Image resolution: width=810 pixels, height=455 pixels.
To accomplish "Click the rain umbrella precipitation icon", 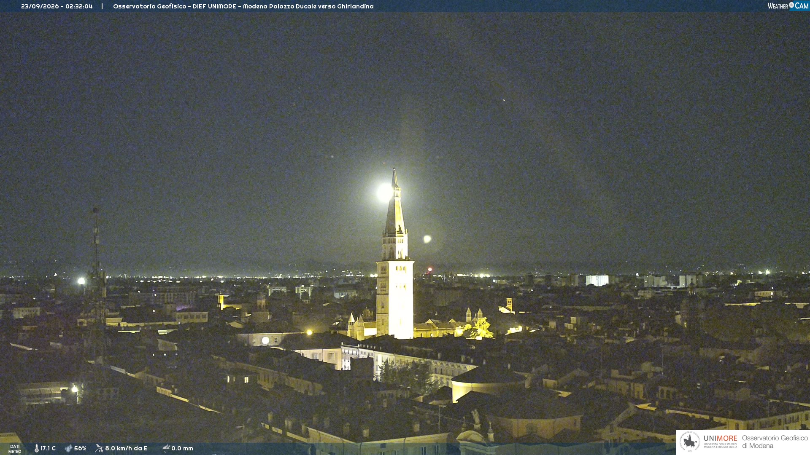I will (166, 448).
